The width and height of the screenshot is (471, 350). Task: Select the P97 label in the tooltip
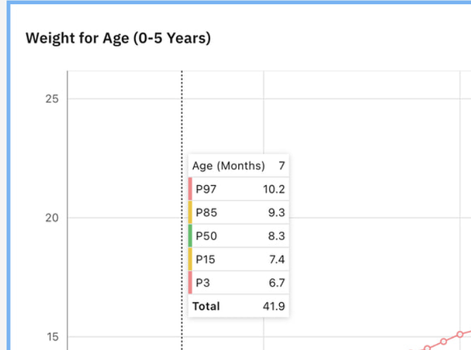tap(205, 189)
